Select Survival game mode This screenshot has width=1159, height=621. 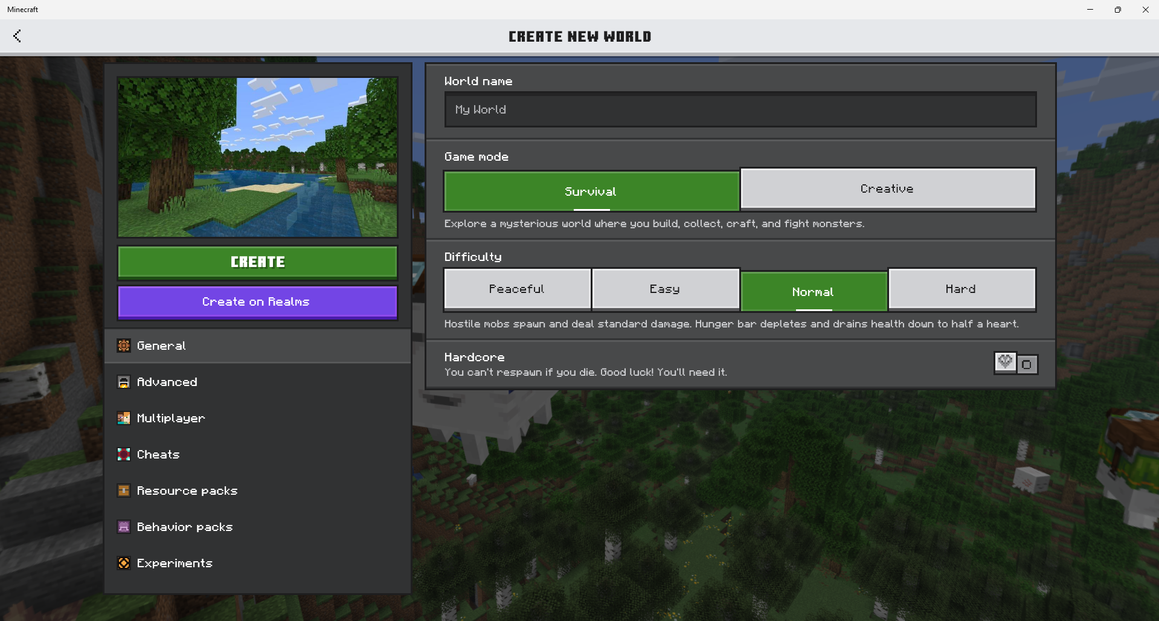[x=592, y=191]
